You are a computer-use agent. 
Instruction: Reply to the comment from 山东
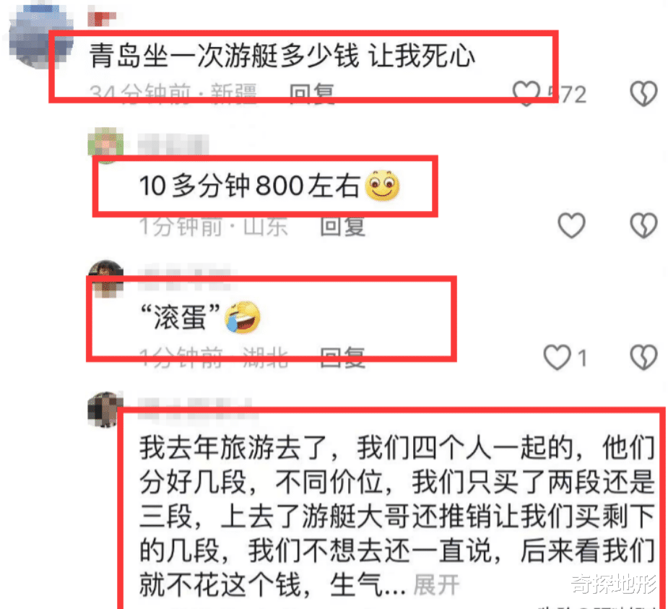click(x=342, y=226)
